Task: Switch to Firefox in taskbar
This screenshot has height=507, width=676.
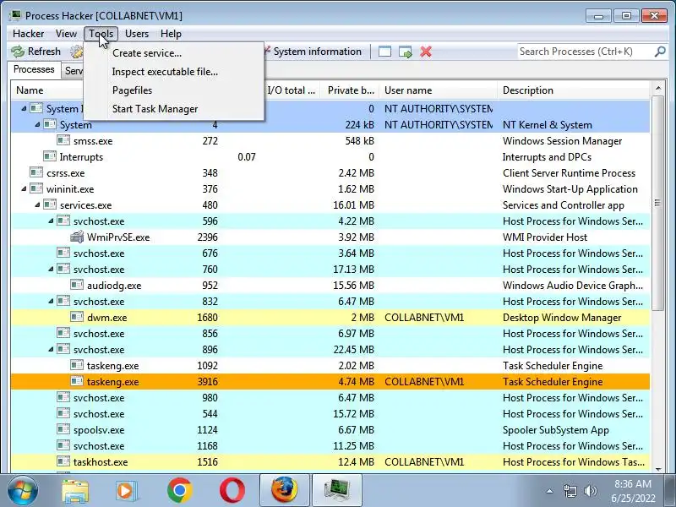Action: (285, 491)
